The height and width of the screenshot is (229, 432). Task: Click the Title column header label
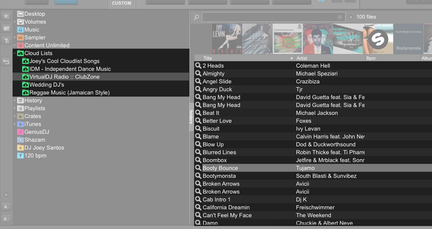pos(207,58)
